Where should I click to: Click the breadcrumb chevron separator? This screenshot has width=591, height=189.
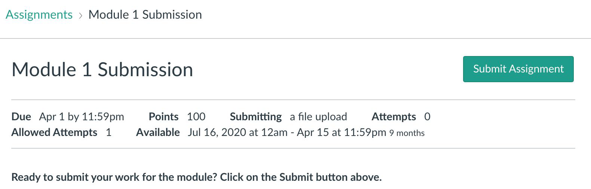point(80,15)
